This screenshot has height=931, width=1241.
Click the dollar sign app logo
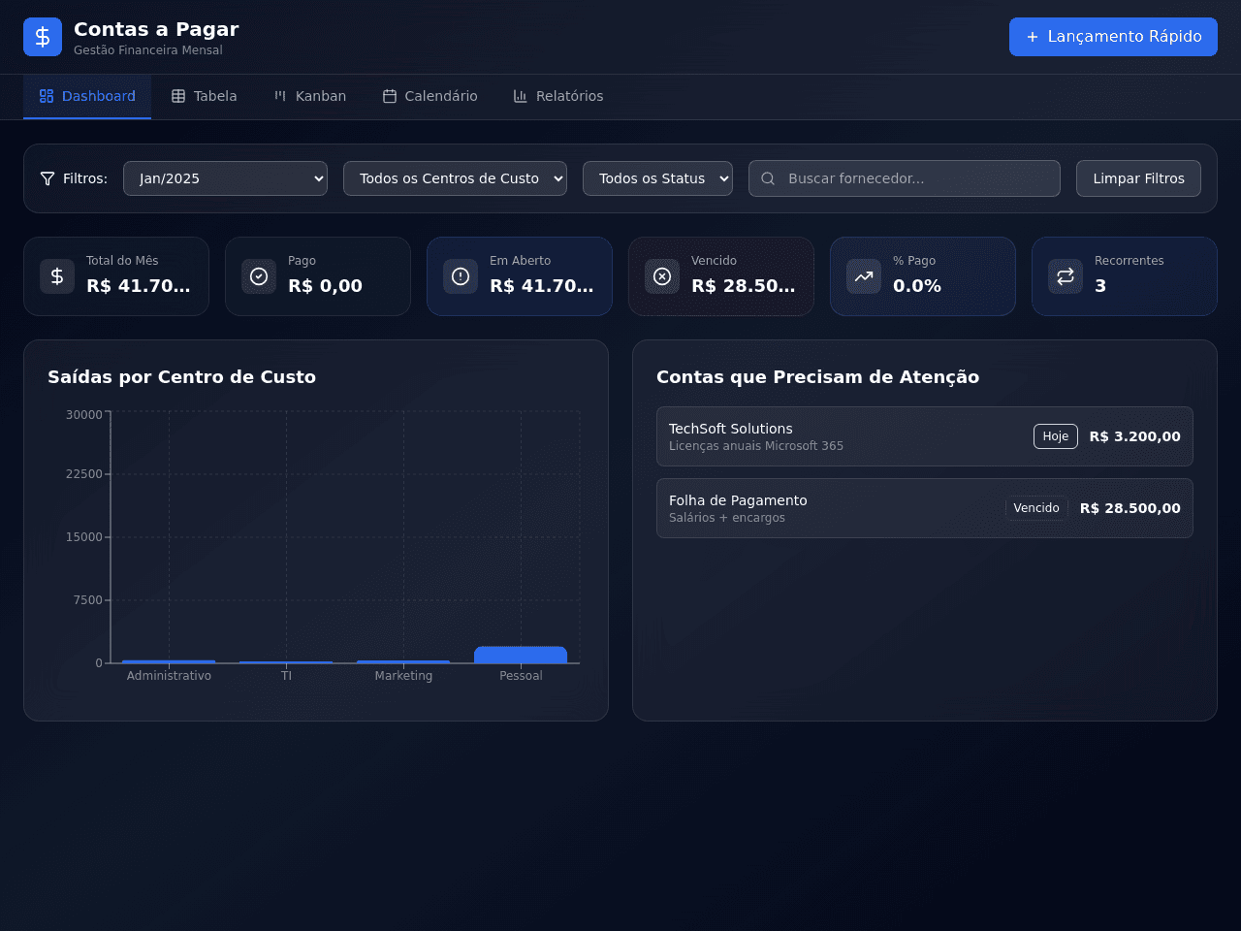coord(43,37)
